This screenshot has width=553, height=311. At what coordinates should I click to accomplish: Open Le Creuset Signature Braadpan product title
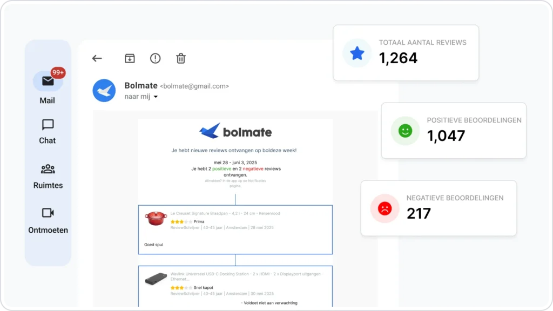click(225, 213)
